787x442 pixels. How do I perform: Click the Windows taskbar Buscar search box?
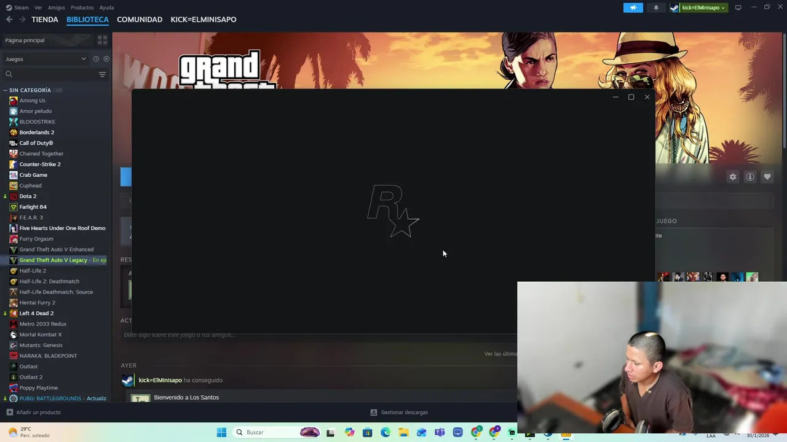278,432
